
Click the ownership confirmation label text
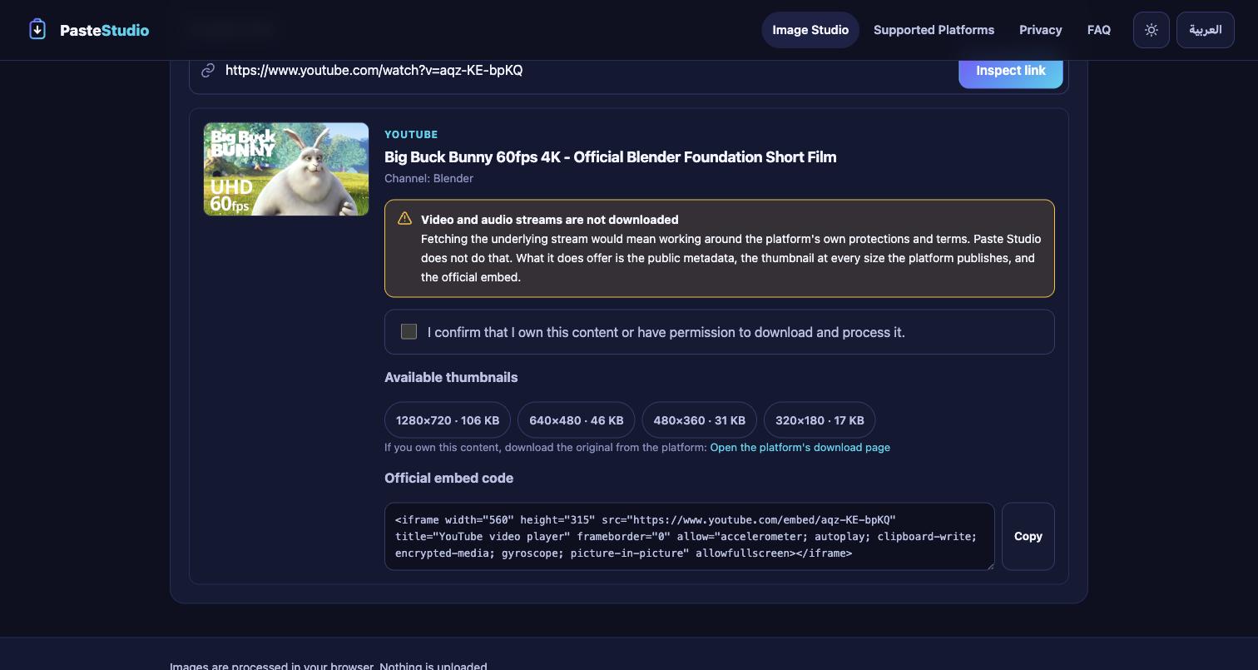(666, 332)
